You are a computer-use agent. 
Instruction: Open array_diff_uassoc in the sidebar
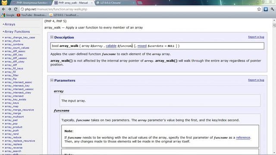point(16,58)
